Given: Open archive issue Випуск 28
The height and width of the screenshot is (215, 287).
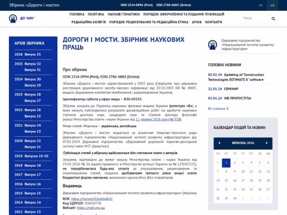Looking at the screenshot, I should (x=33, y=94).
